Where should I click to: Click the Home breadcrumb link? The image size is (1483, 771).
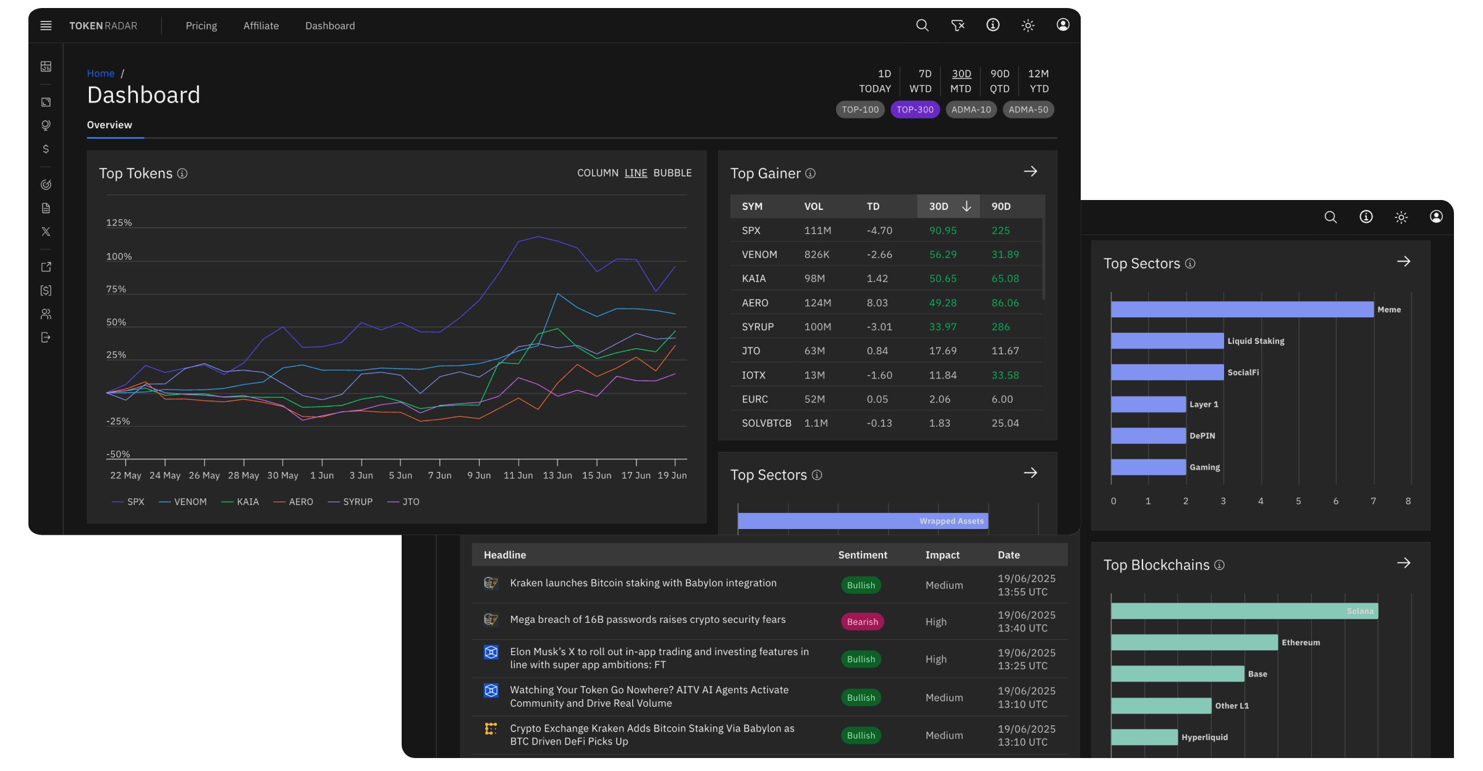101,73
